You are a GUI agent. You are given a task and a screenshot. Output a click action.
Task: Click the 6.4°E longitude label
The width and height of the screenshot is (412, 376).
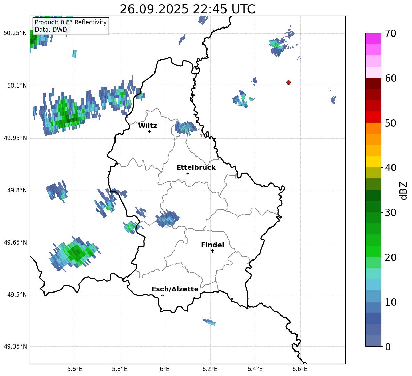coord(255,369)
